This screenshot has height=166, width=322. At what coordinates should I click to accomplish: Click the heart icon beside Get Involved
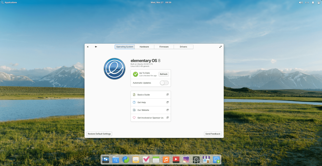[x=134, y=117]
